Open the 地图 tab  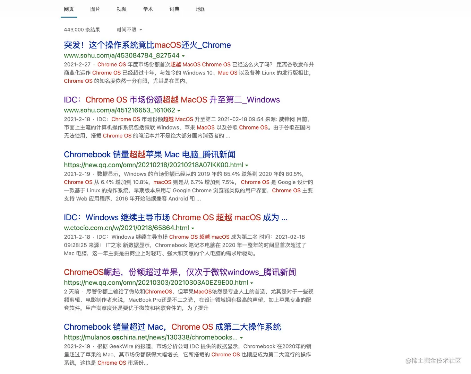[x=200, y=9]
